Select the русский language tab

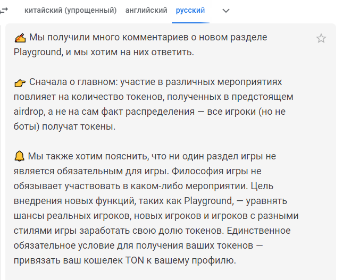point(190,10)
